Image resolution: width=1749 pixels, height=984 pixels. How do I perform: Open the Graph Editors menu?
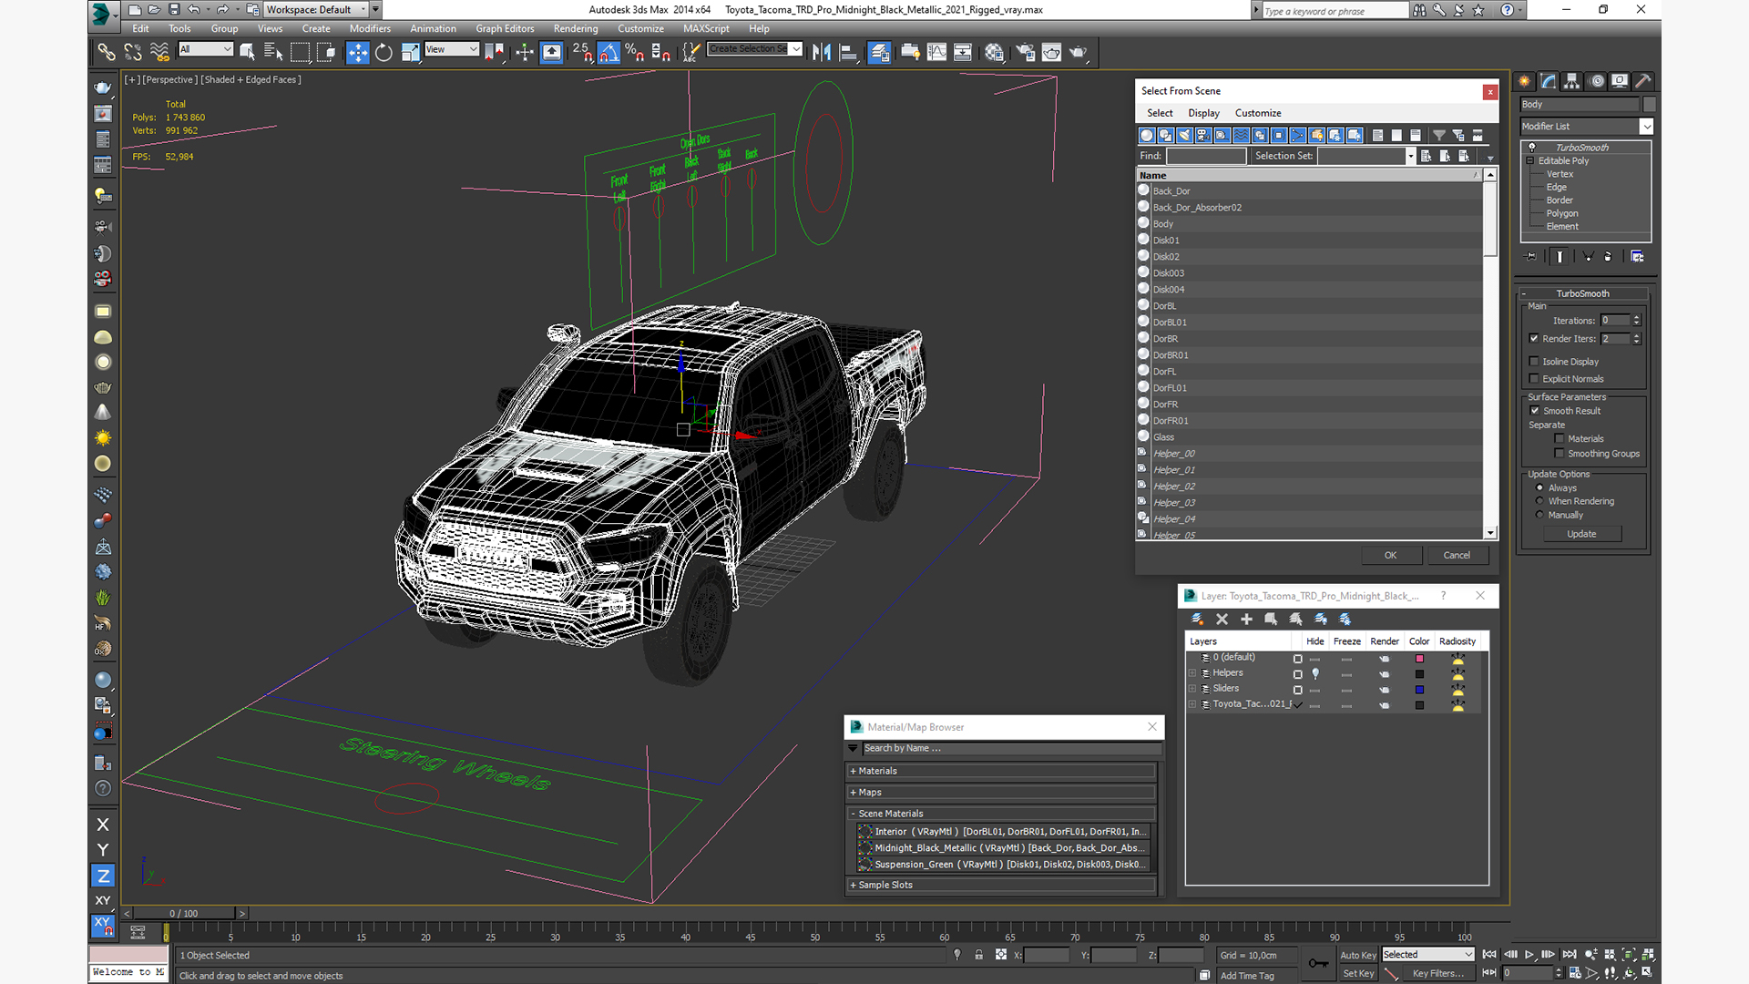[x=505, y=28]
